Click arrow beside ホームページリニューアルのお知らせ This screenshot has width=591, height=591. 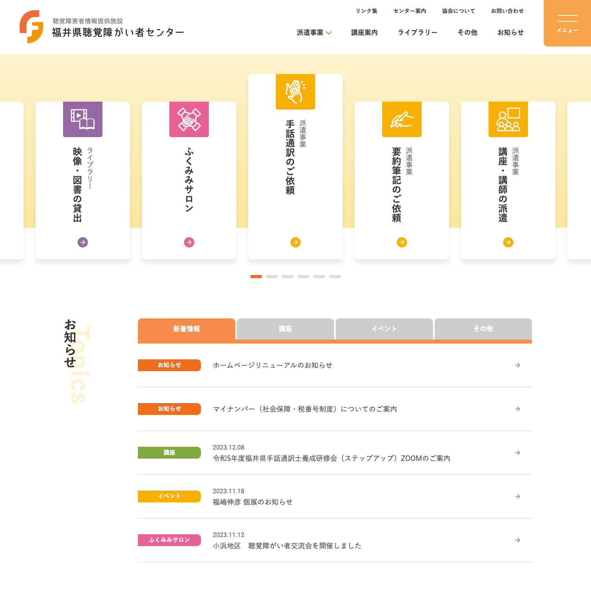[x=518, y=365]
